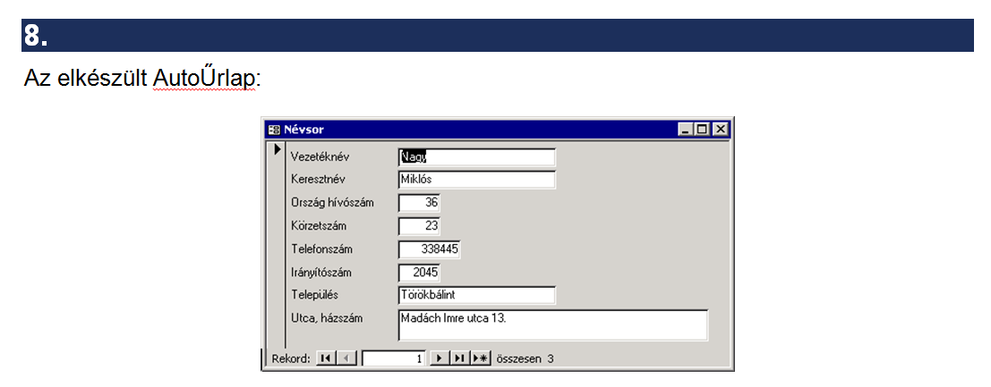Focus the Körzetszám field showing 23
This screenshot has height=387, width=991.
[419, 226]
